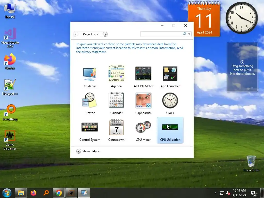Expand Show details section
This screenshot has height=198, width=264.
coord(88,151)
